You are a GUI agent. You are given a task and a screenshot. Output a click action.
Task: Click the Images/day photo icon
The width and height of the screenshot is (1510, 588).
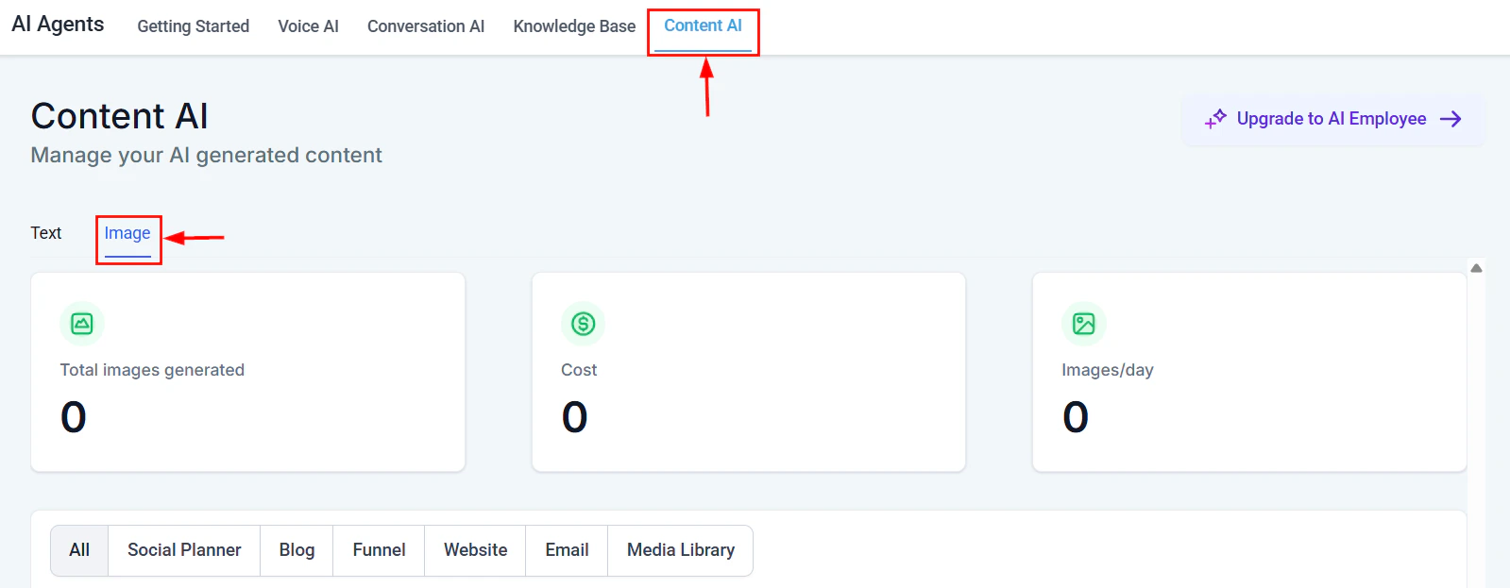pos(1083,324)
